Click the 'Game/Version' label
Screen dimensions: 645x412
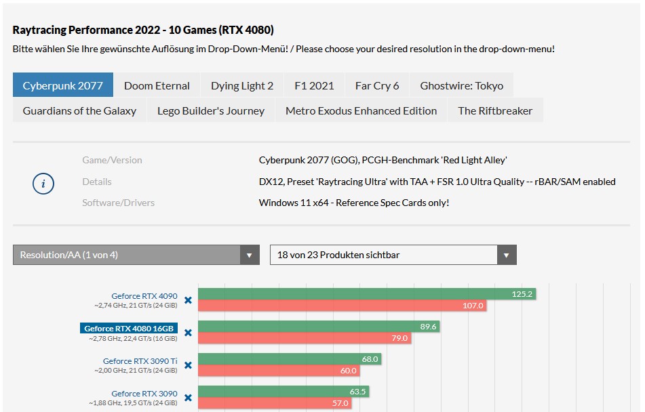point(112,160)
